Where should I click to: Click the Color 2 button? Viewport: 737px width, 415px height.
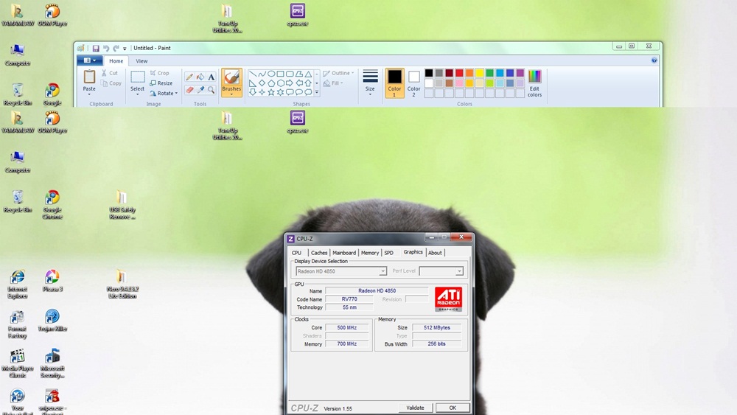pyautogui.click(x=413, y=83)
